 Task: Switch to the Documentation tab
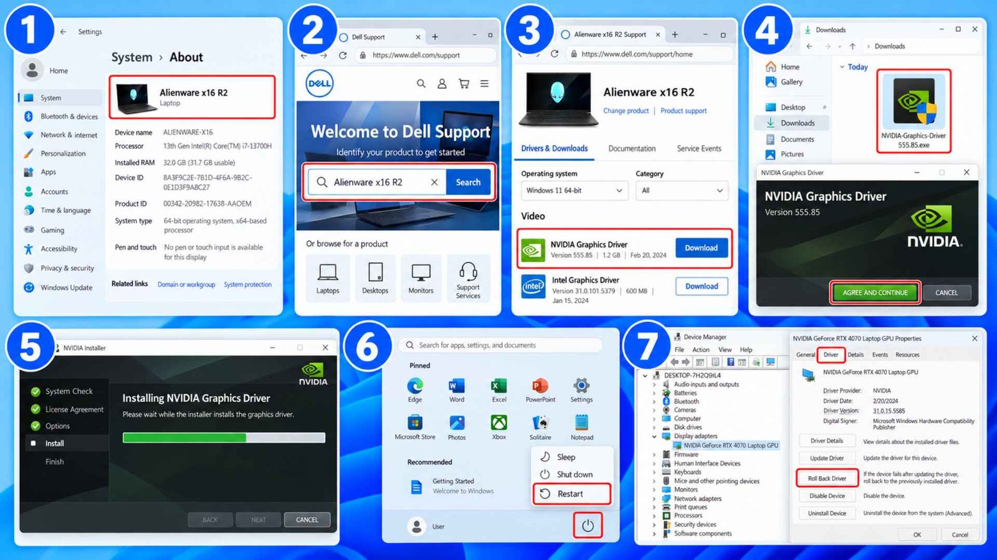tap(632, 149)
